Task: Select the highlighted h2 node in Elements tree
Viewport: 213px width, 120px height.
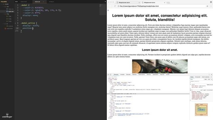Action: [148, 94]
